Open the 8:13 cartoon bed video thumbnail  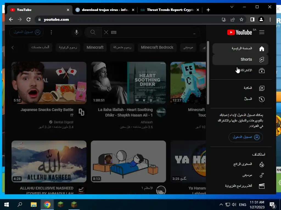pos(128,161)
